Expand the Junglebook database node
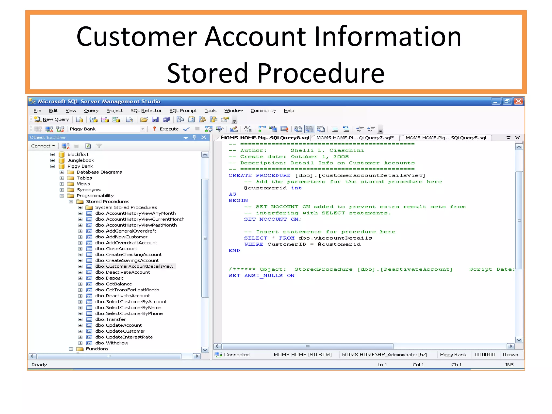The image size is (552, 414). (x=53, y=160)
